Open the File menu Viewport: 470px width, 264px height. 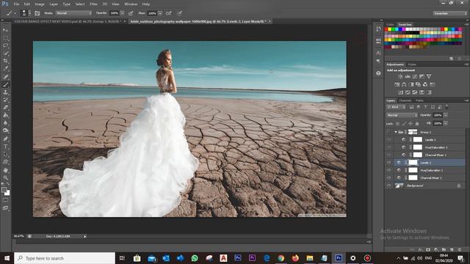[x=16, y=4]
